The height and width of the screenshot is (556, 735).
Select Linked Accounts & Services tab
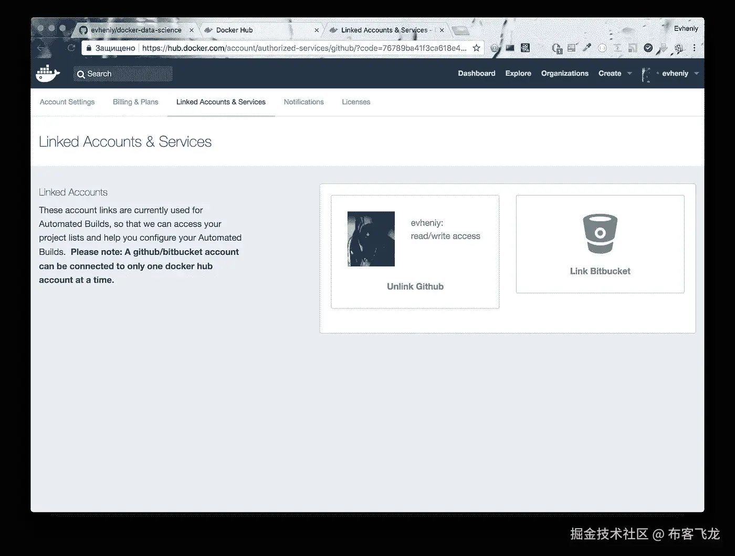(x=221, y=102)
